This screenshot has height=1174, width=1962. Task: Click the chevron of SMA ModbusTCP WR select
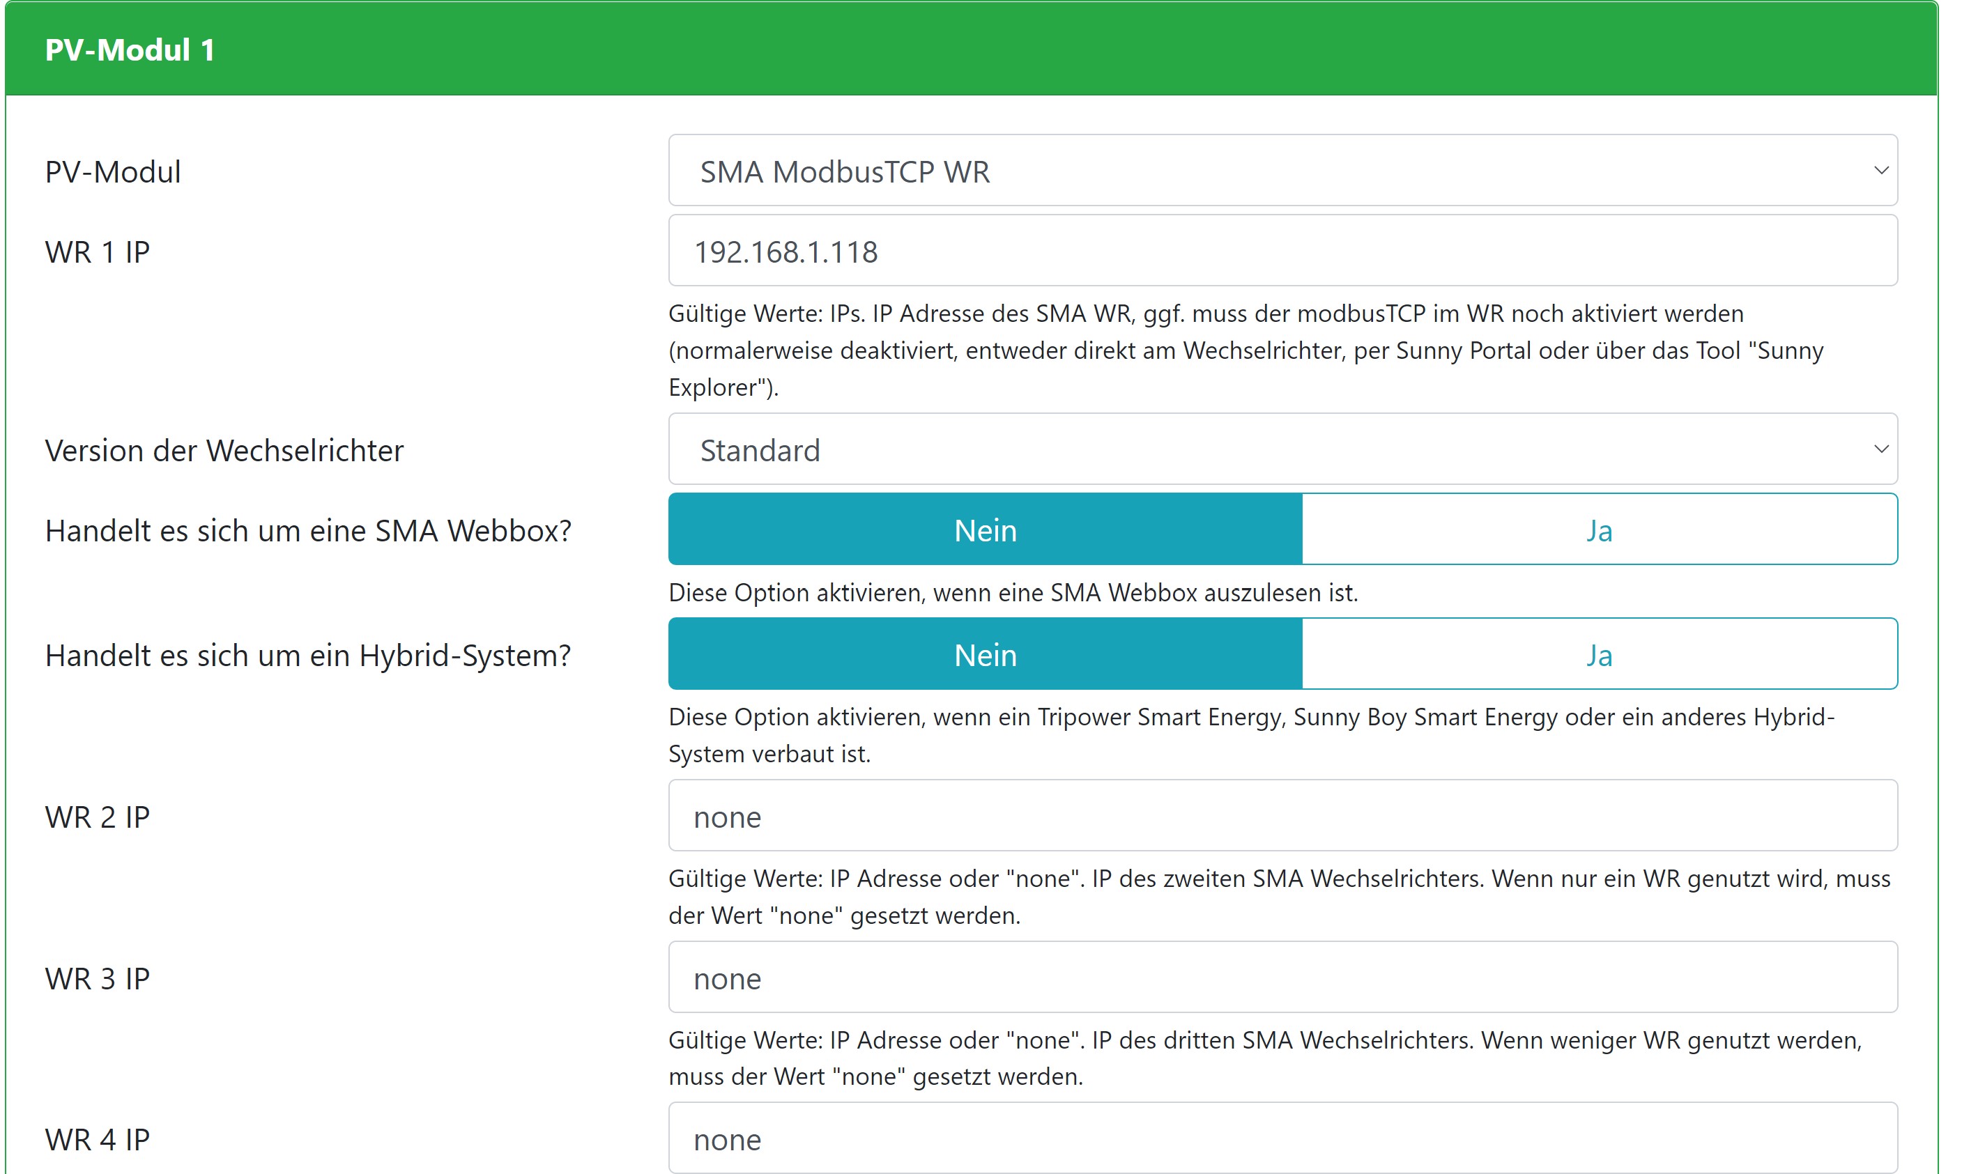pos(1880,171)
